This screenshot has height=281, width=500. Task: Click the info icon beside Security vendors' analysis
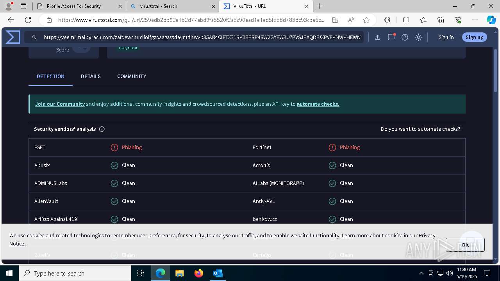[102, 129]
